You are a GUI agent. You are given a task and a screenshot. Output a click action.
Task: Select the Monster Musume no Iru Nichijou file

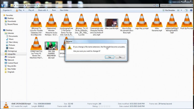(51, 25)
